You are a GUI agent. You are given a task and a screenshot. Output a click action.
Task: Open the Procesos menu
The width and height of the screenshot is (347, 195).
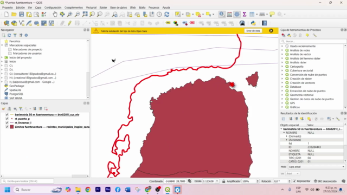click(x=154, y=8)
